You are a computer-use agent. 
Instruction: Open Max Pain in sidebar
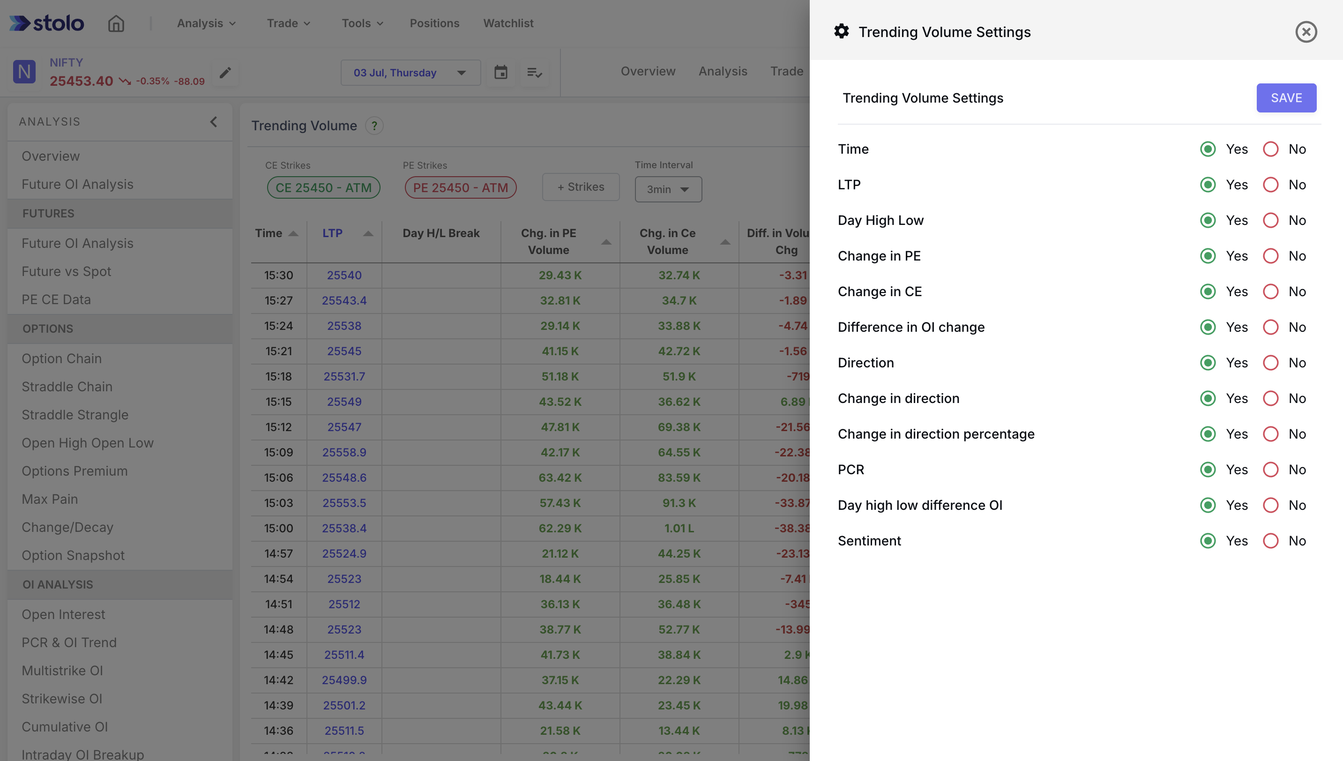click(x=50, y=500)
